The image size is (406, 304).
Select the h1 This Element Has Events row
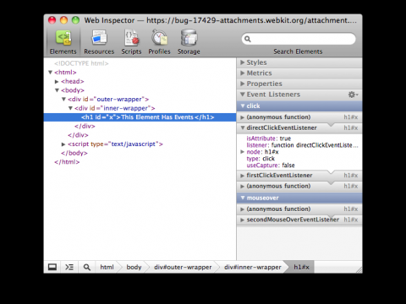coord(140,117)
